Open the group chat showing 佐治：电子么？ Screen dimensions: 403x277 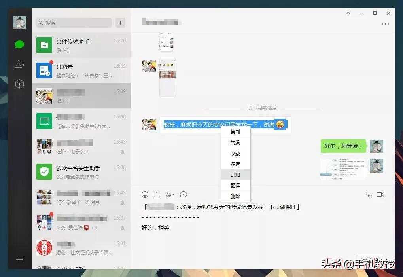(81, 146)
